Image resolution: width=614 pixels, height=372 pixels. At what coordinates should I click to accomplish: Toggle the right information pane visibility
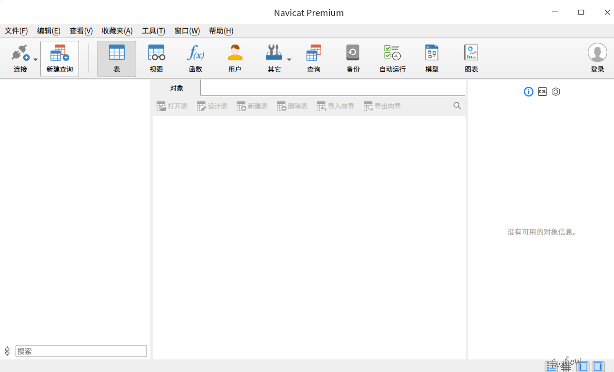[x=598, y=367]
